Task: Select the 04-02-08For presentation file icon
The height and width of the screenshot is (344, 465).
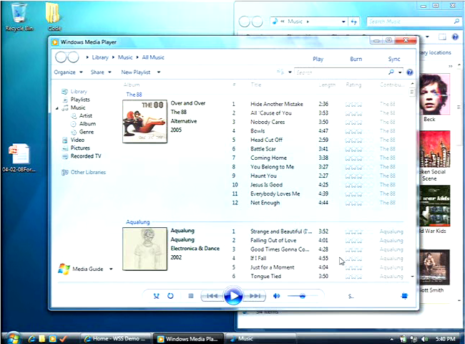Action: click(x=19, y=158)
